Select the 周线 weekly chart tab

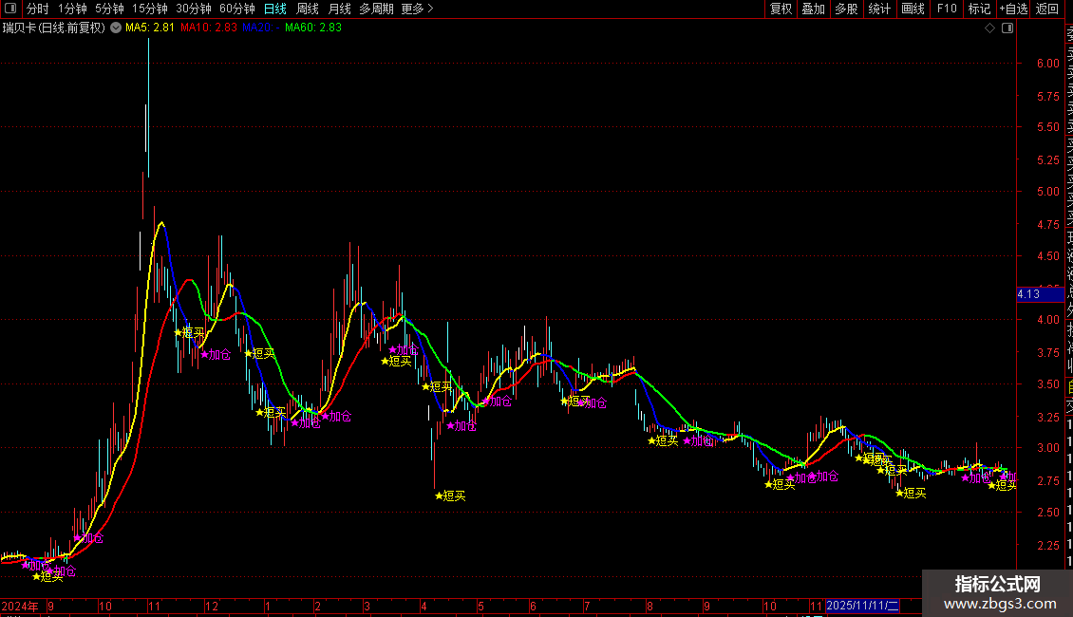[x=308, y=9]
